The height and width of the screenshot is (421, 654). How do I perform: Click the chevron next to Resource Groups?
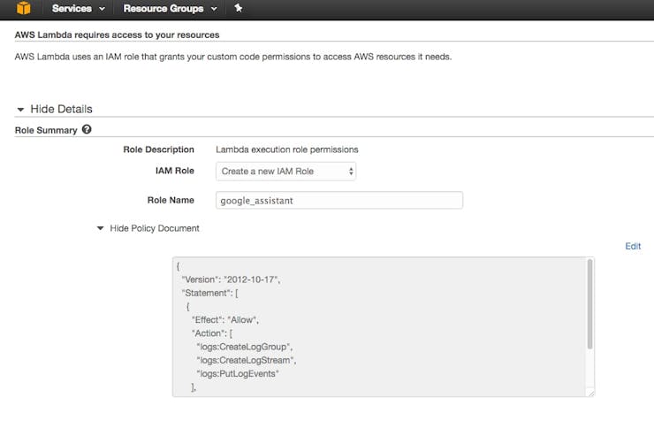click(214, 9)
